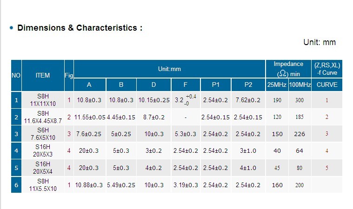Click the Impedance (Ω) min header
The image size is (353, 209).
288,69
